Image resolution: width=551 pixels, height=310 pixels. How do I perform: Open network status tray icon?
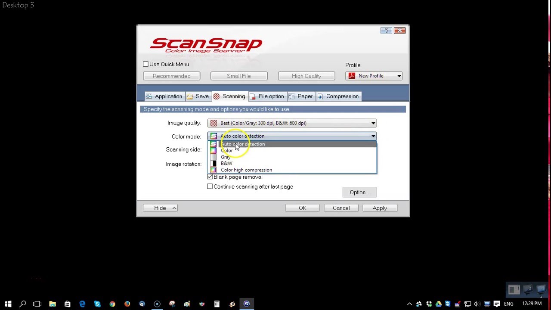[467, 304]
